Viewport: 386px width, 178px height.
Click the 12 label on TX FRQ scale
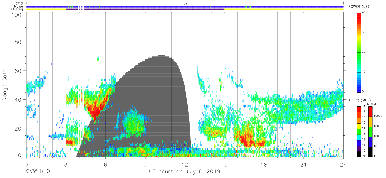tap(363, 139)
